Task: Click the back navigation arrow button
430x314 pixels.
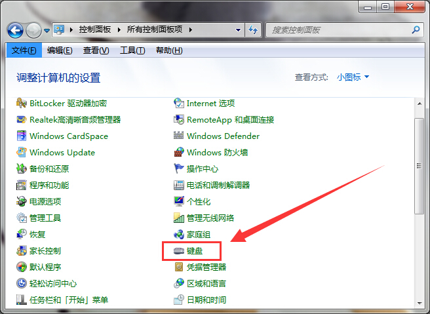Action: 16,30
